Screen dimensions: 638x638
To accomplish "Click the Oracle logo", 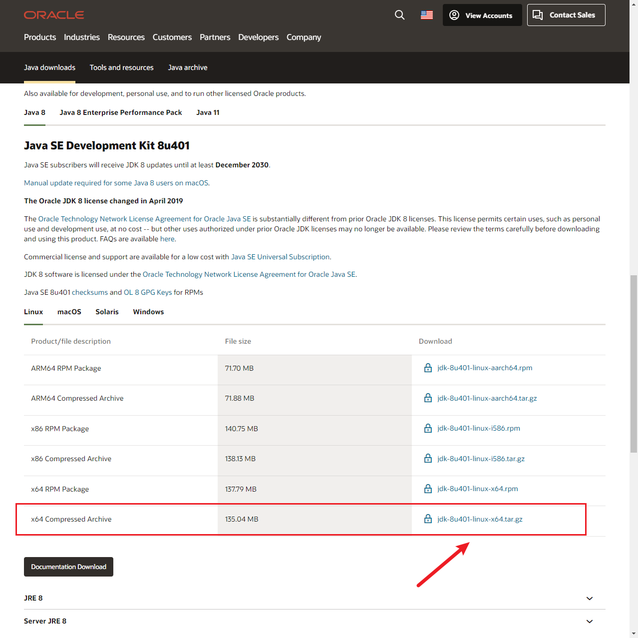I will click(54, 15).
